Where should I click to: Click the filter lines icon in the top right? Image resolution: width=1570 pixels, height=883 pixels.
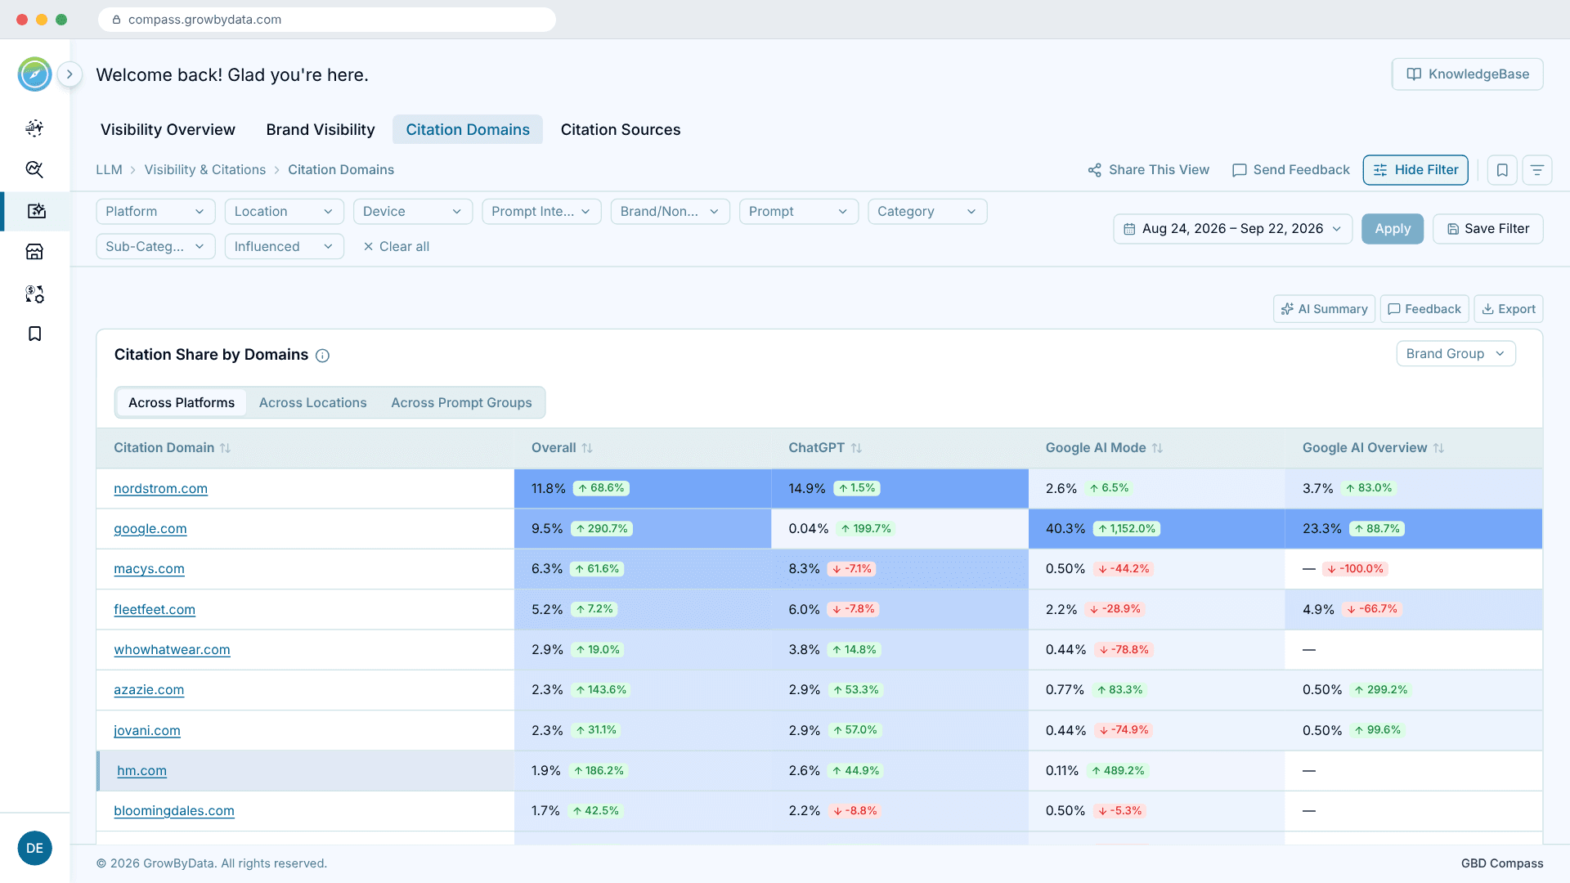pyautogui.click(x=1537, y=170)
